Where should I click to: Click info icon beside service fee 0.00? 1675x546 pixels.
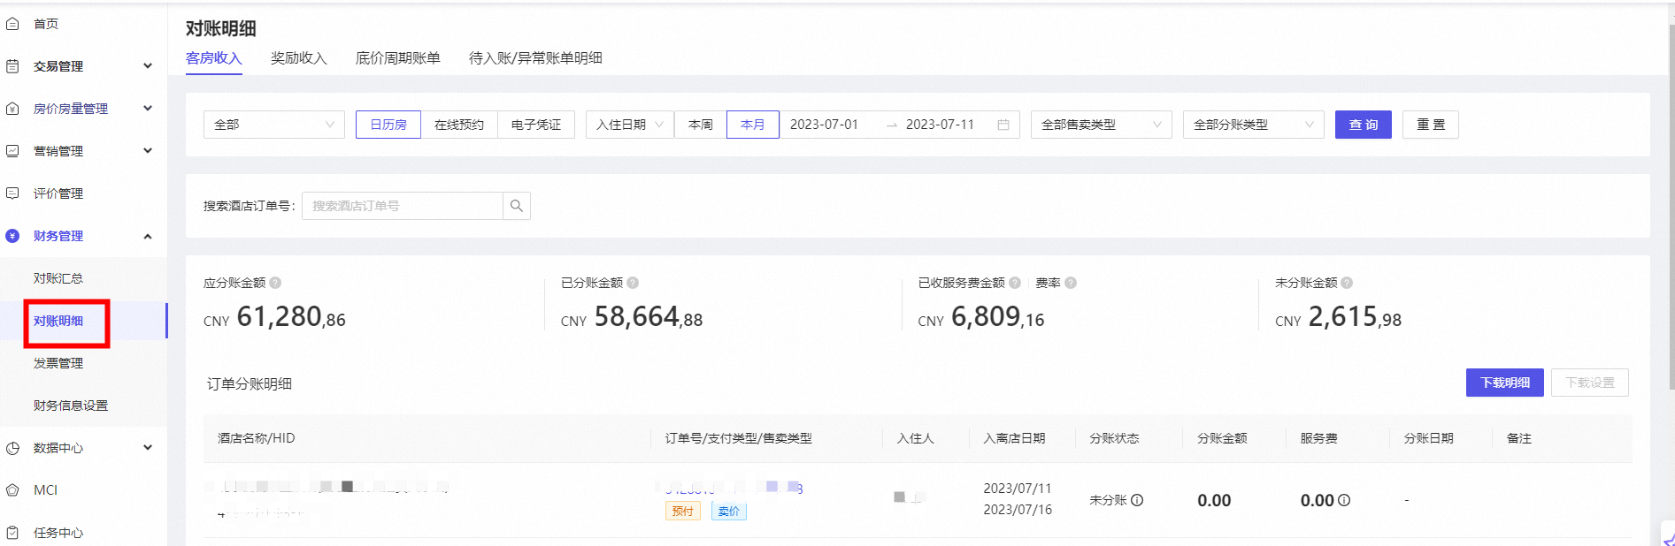coord(1344,500)
